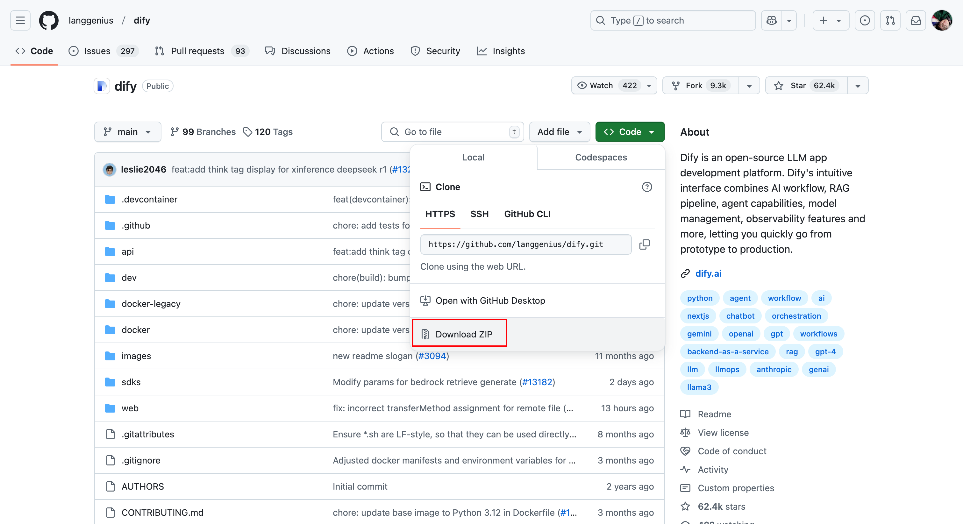
Task: Go to the Discussions tab
Action: [x=298, y=51]
